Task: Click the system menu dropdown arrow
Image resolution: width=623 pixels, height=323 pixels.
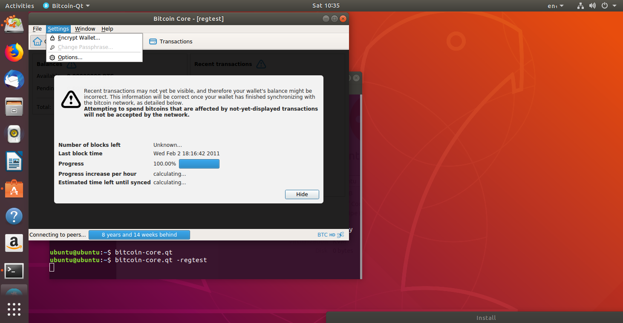Action: click(614, 6)
